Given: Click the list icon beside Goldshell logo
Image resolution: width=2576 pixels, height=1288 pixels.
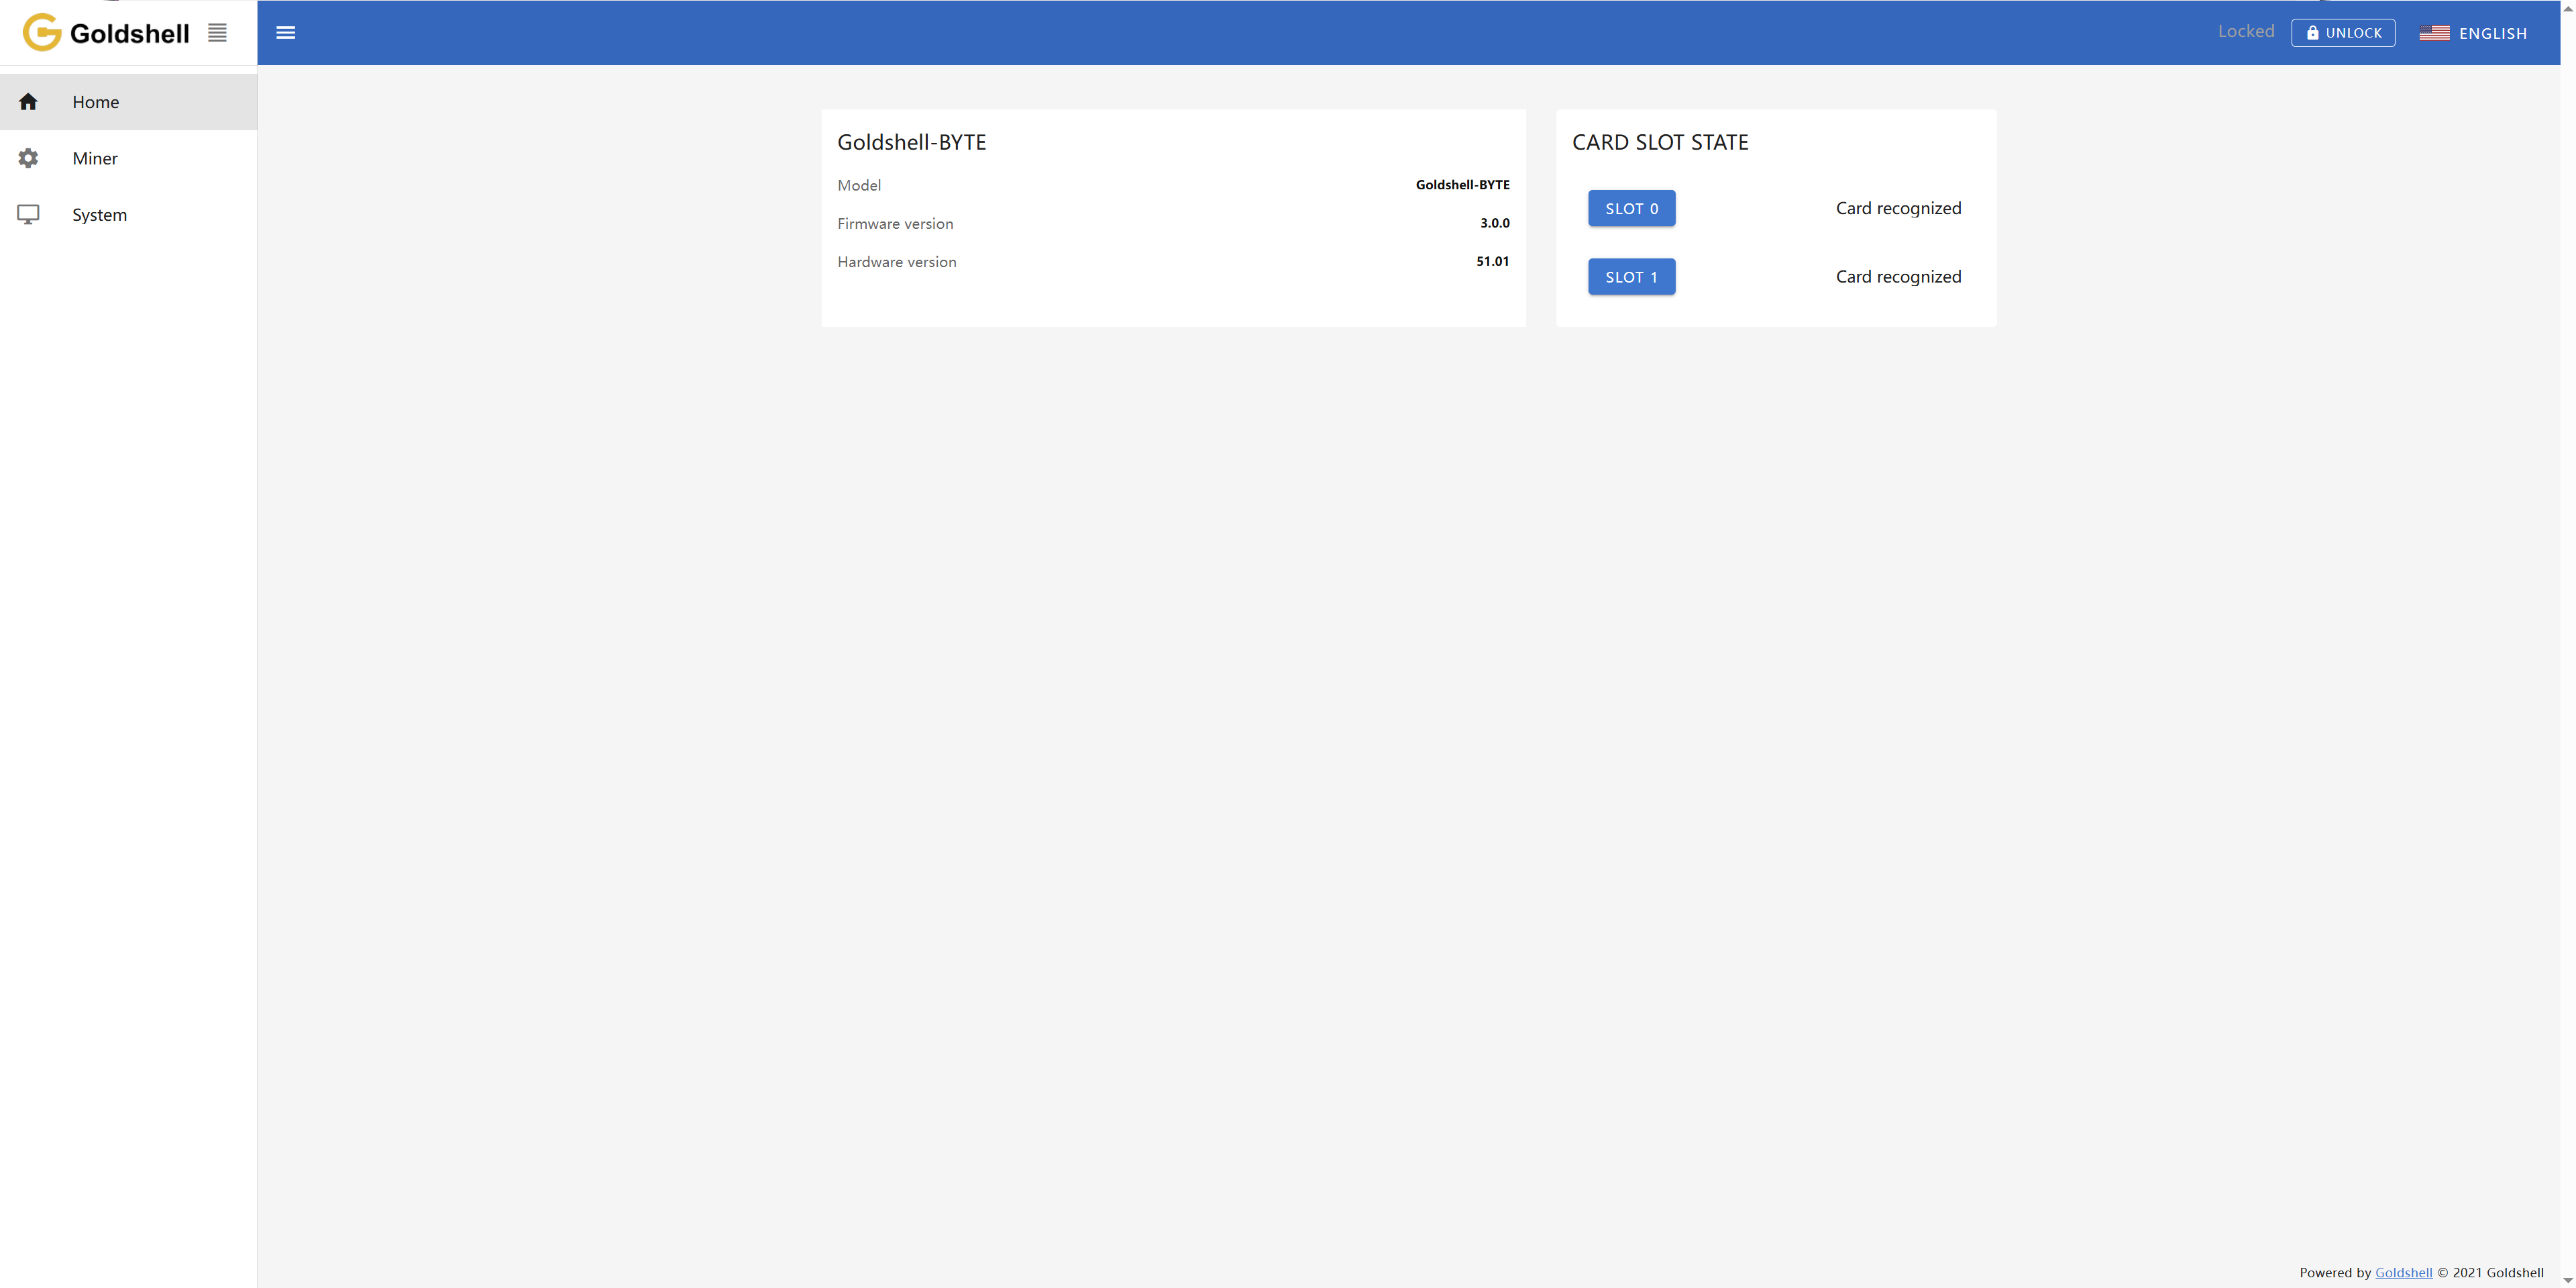Looking at the screenshot, I should (217, 33).
